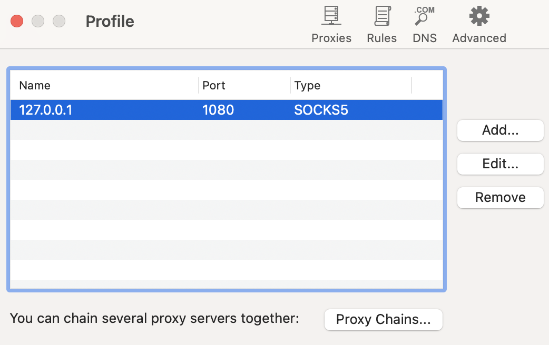Click the DNS toolbar label

[x=425, y=38]
